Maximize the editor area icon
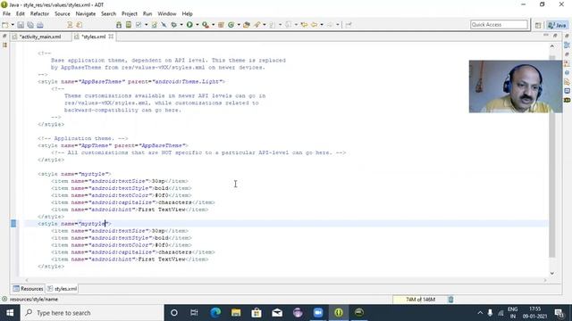The image size is (572, 321). click(555, 36)
